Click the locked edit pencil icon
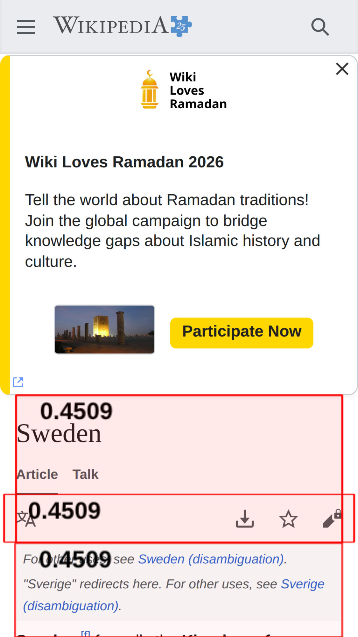This screenshot has height=637, width=358. (x=332, y=519)
